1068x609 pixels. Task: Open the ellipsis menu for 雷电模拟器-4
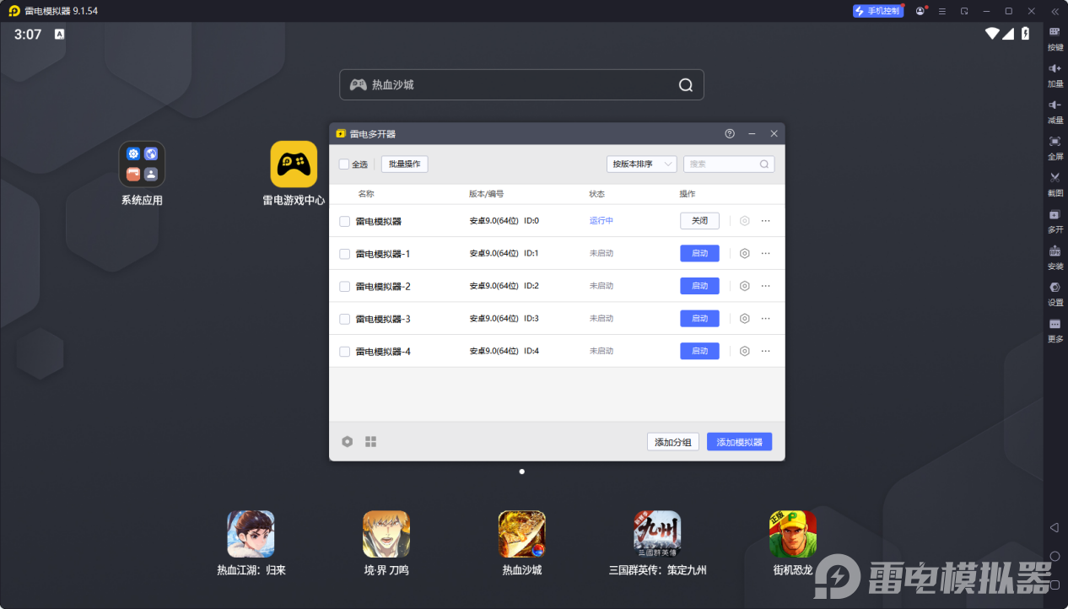(x=766, y=351)
